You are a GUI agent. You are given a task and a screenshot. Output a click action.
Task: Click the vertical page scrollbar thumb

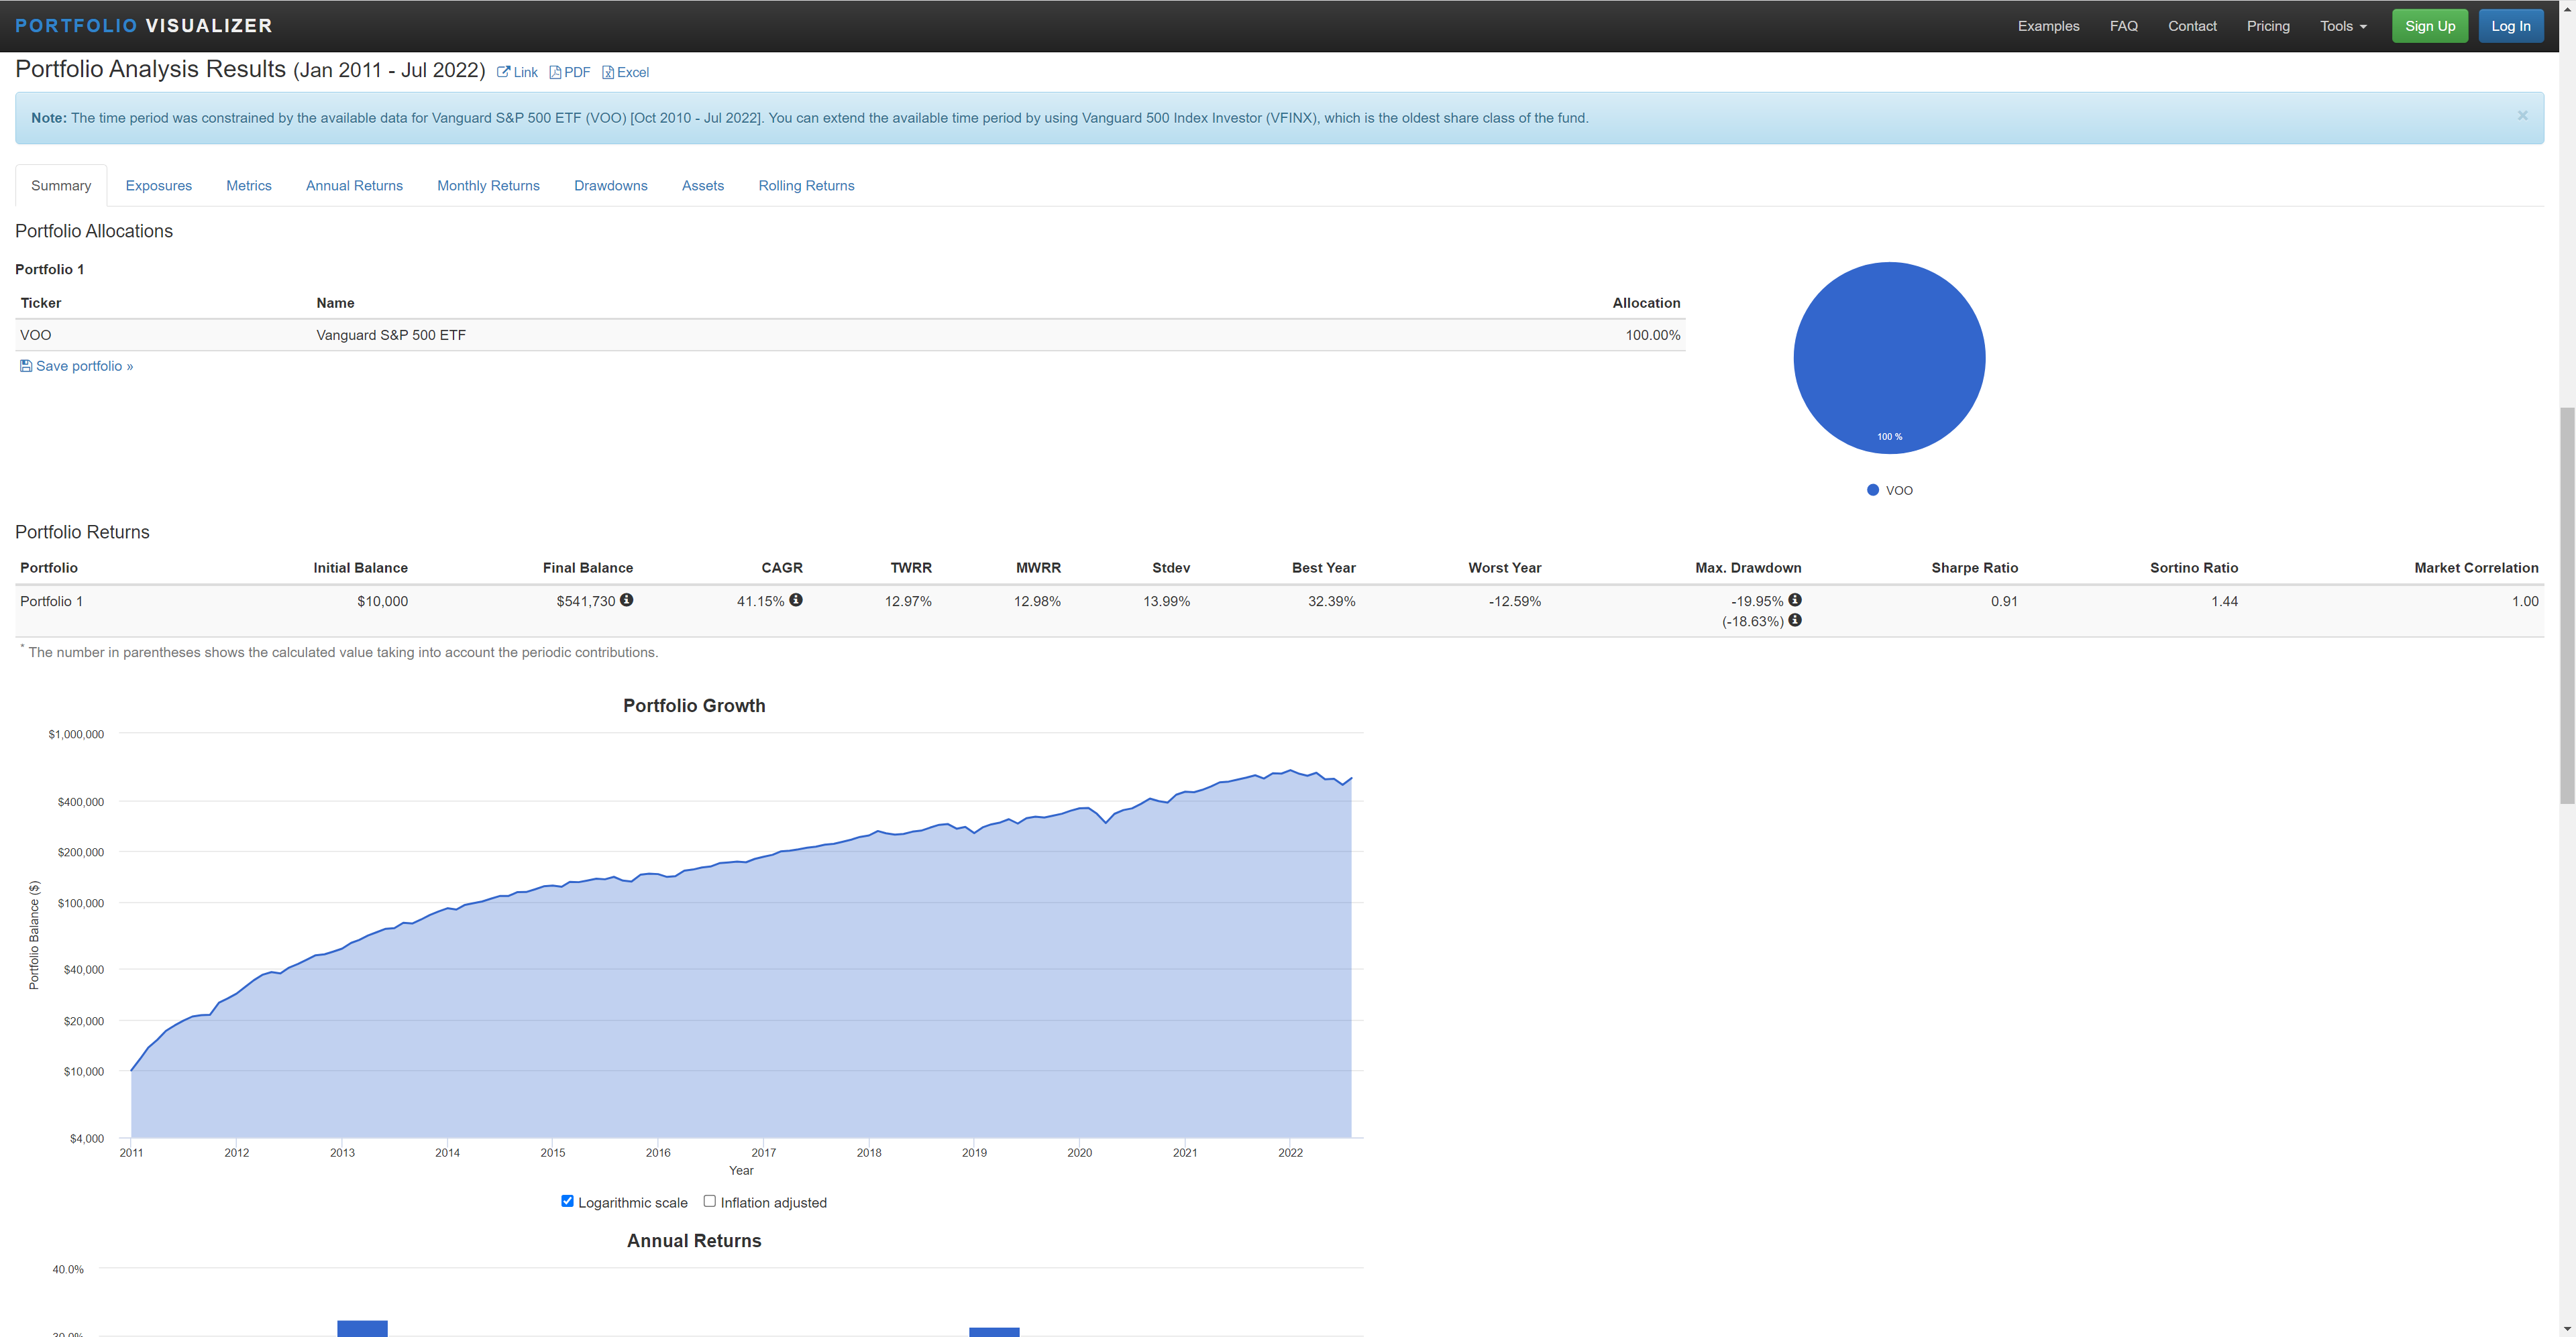coord(2566,605)
